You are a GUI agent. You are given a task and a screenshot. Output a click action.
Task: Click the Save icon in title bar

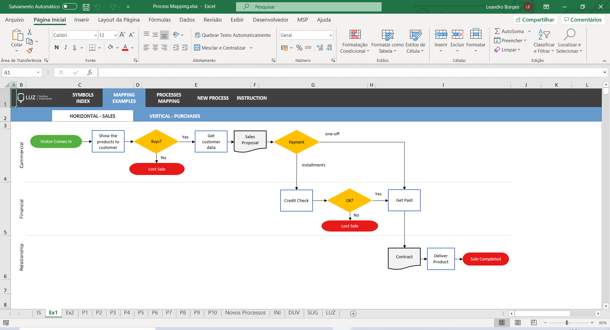(x=86, y=7)
